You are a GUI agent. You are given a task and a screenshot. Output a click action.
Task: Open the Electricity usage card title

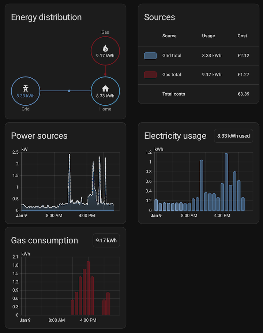(175, 136)
